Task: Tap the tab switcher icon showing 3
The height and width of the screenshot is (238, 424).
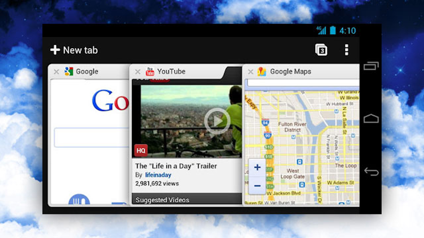Action: point(321,50)
